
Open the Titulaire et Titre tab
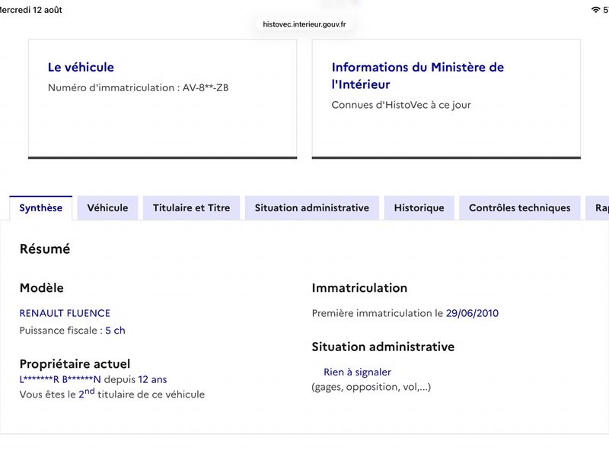(192, 207)
